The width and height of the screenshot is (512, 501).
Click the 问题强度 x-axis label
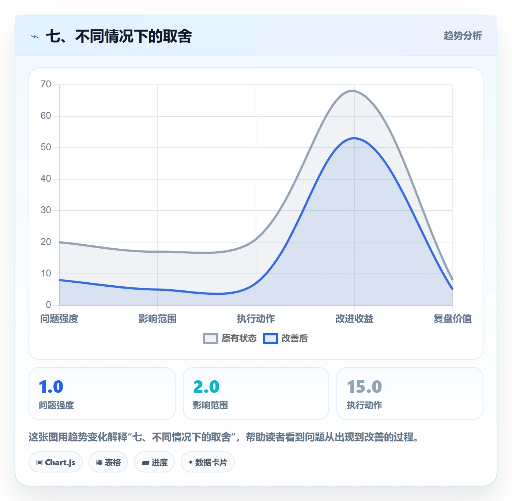point(59,319)
